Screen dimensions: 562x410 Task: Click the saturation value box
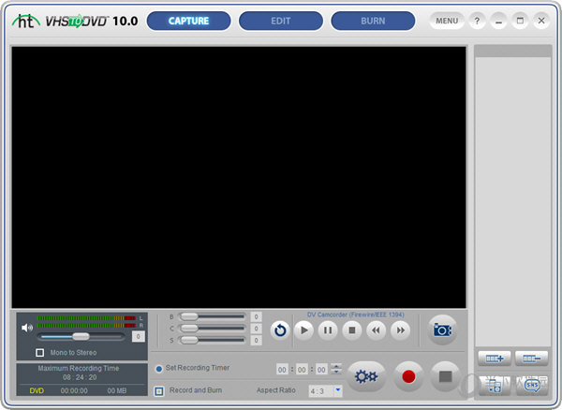(x=256, y=340)
